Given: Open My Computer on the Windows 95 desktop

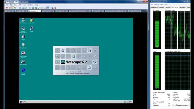Looking at the screenshot, I should (x=23, y=21).
